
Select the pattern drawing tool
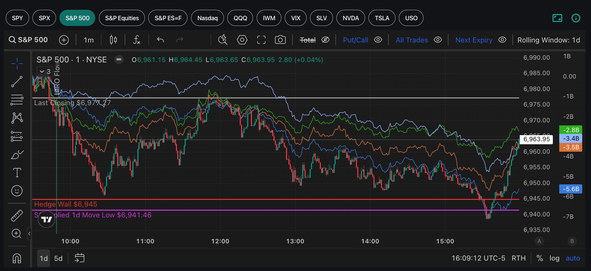[x=17, y=118]
